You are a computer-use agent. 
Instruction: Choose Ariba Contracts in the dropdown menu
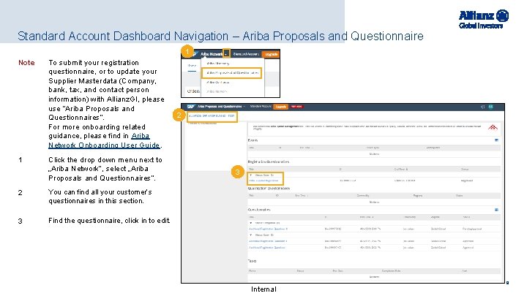pos(218,82)
